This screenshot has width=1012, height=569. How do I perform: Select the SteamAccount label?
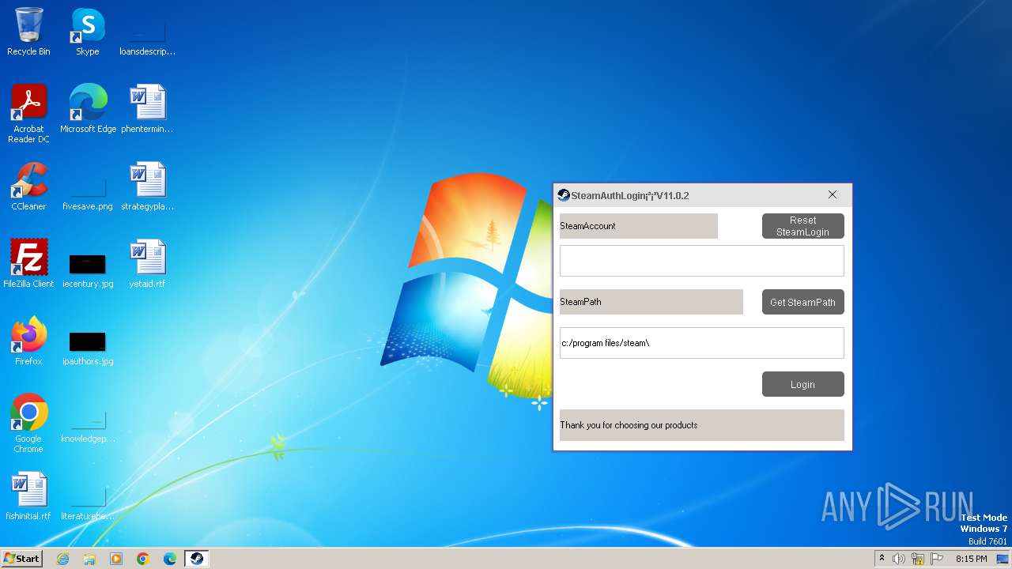tap(639, 226)
